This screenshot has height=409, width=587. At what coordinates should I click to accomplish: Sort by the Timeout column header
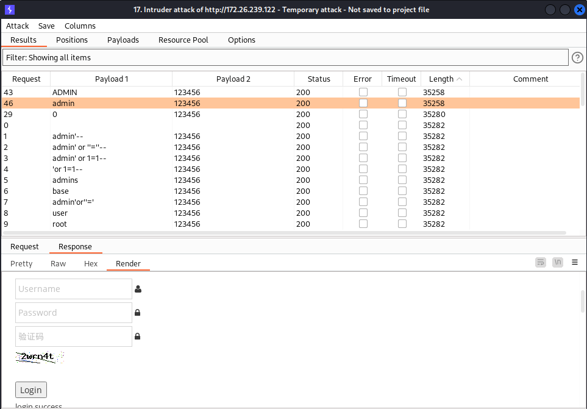[401, 79]
